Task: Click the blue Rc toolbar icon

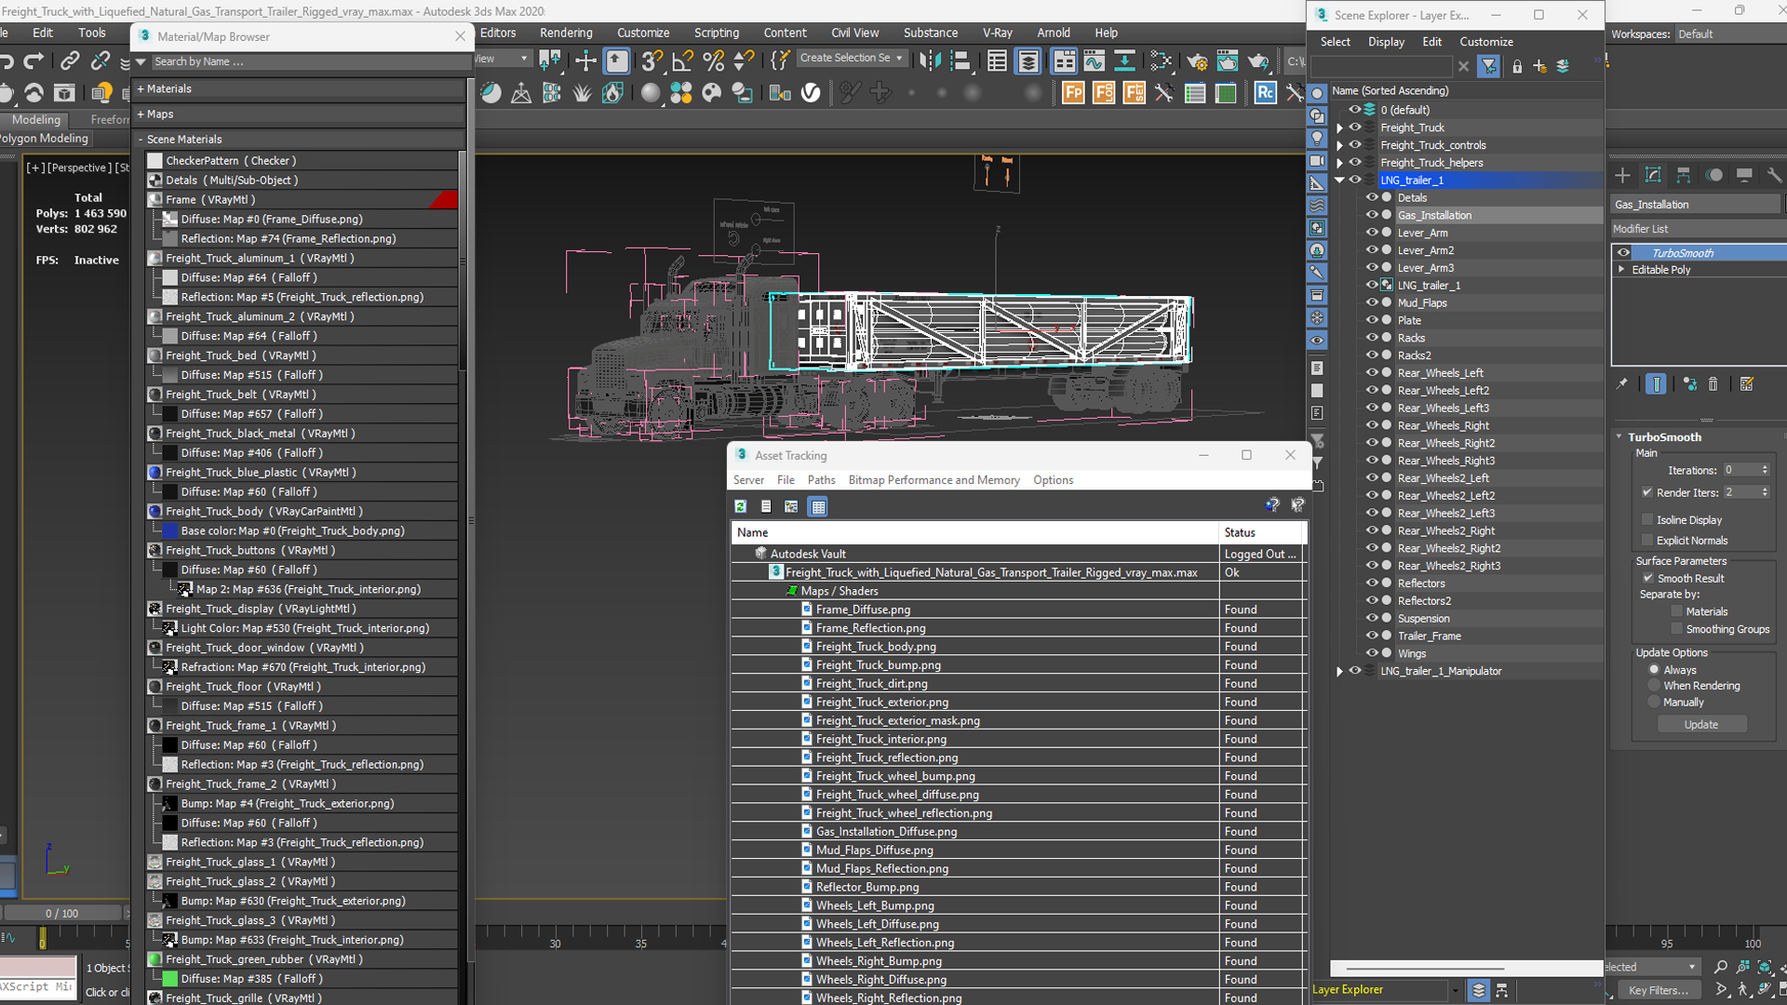Action: coord(1265,93)
